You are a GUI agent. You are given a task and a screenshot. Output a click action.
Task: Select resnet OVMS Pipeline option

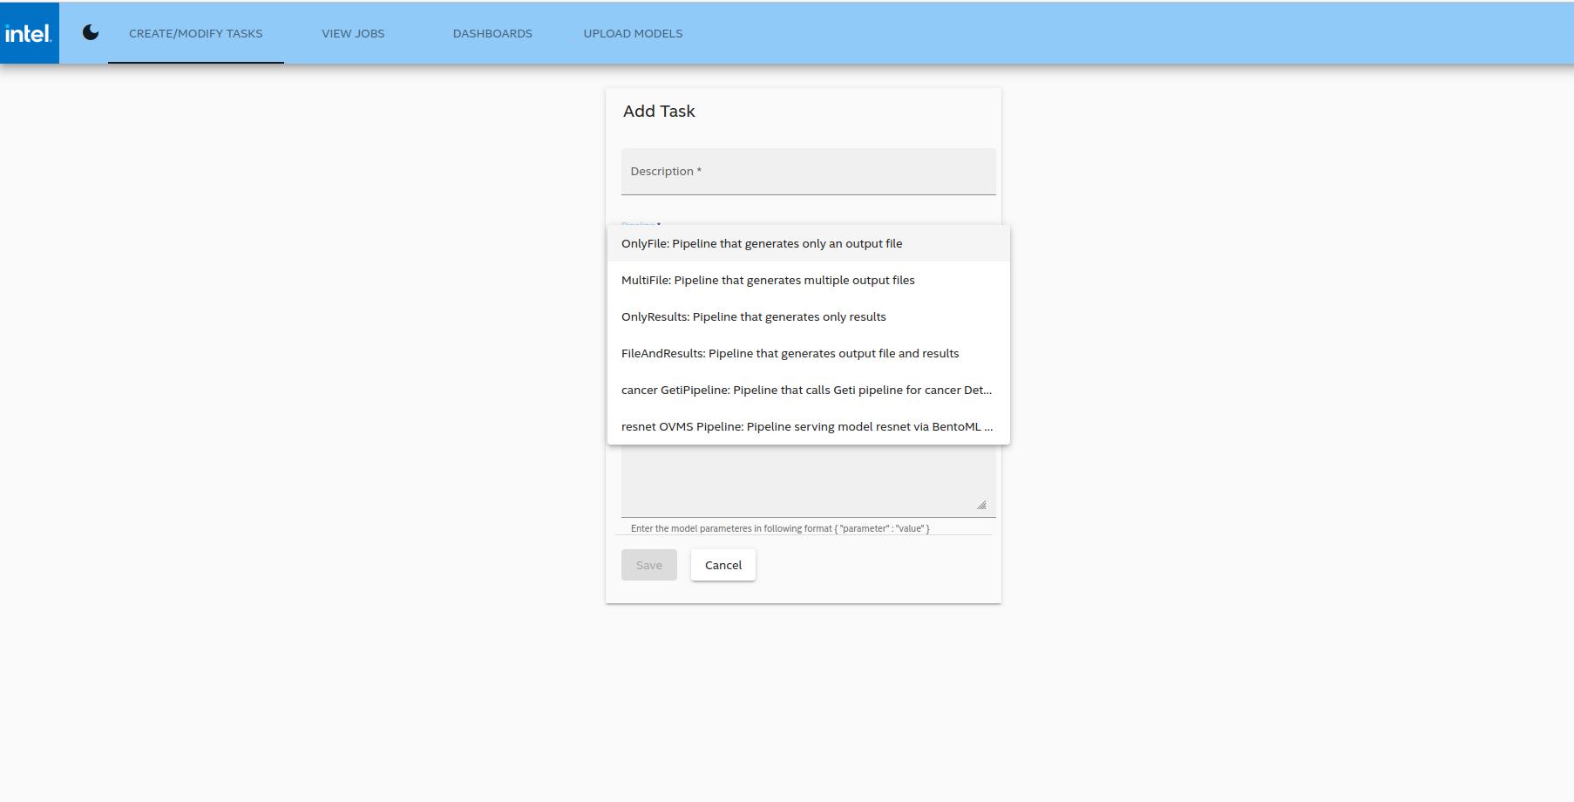click(x=809, y=426)
